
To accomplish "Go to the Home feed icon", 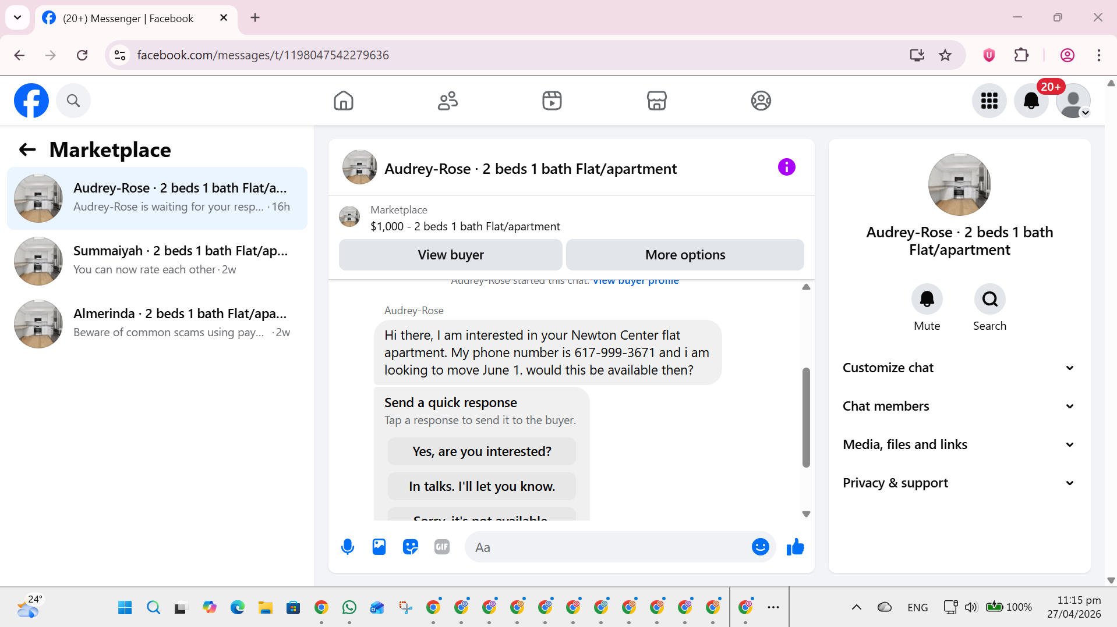I will tap(344, 101).
